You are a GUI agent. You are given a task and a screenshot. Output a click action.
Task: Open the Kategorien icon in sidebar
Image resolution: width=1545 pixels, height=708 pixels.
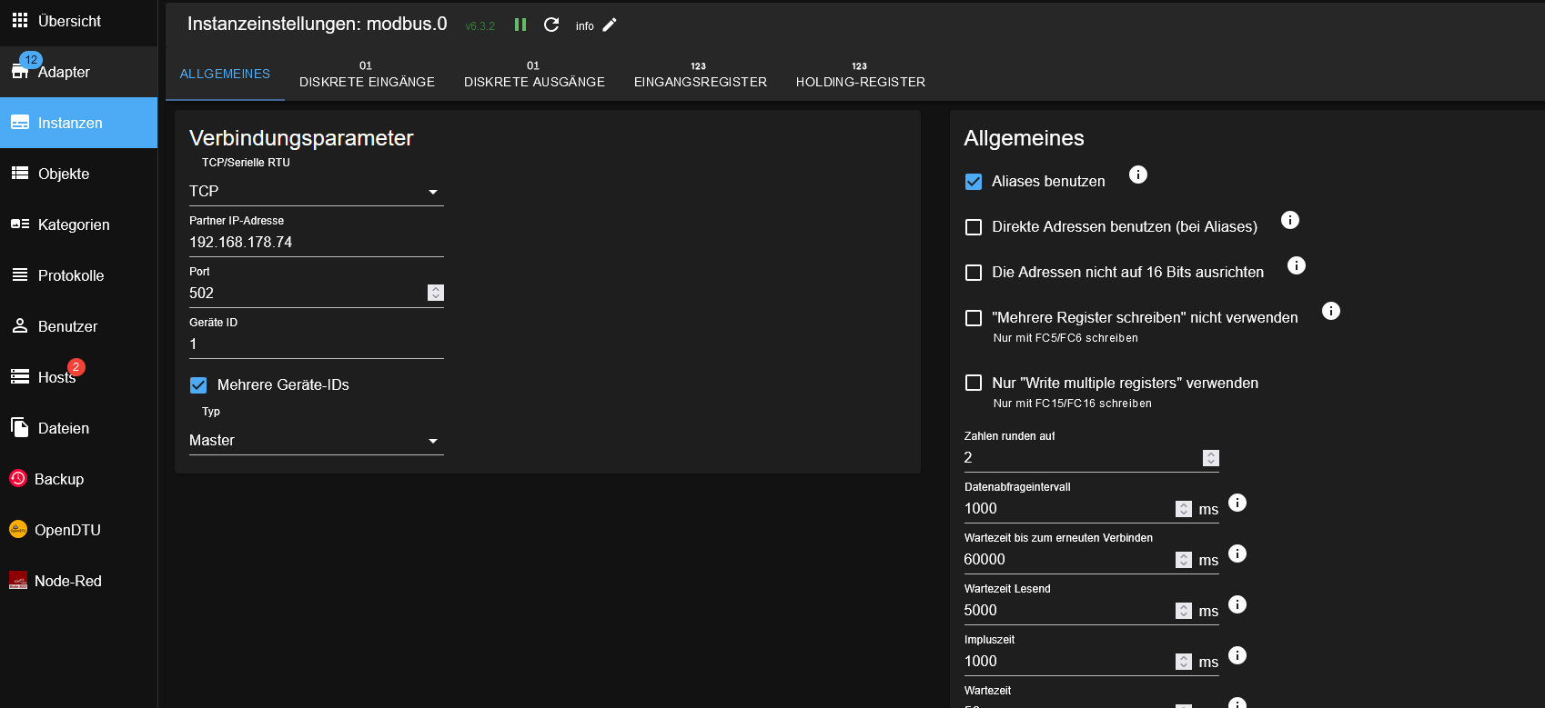[20, 224]
